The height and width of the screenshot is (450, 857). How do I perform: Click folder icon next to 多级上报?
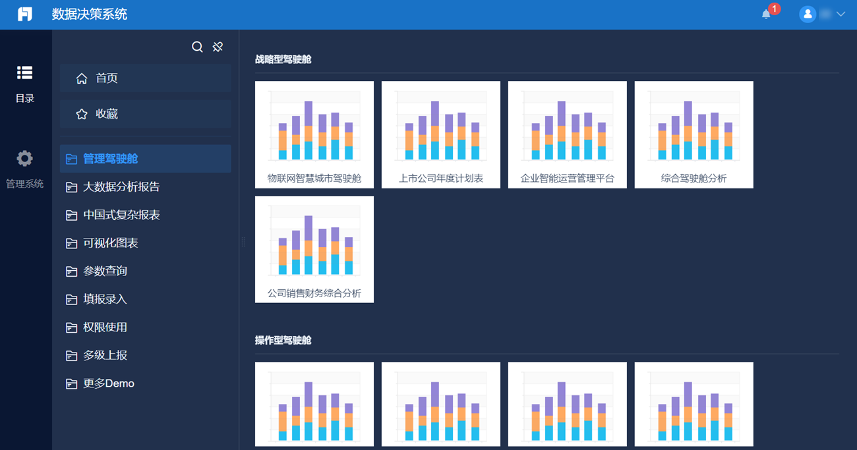(72, 356)
